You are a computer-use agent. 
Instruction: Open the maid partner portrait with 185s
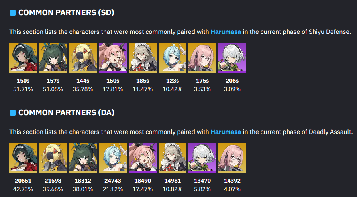click(x=143, y=58)
